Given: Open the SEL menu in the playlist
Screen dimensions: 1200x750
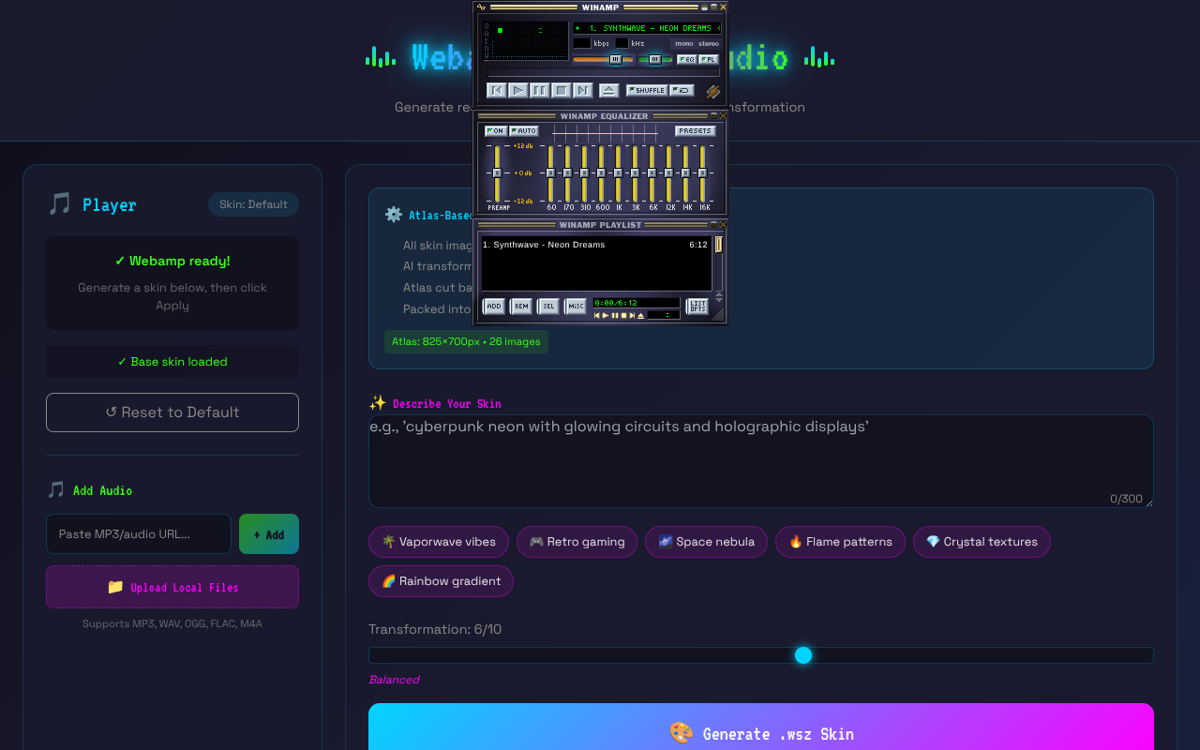Looking at the screenshot, I should click(547, 306).
